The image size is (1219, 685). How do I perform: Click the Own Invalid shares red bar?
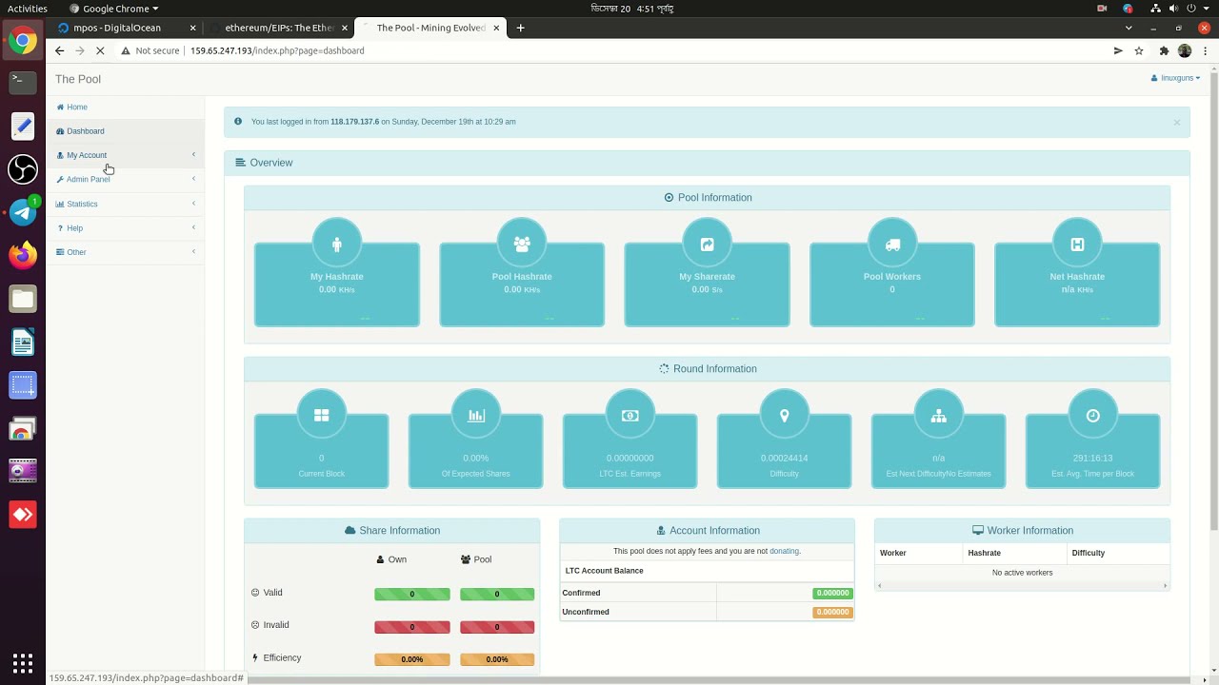[x=412, y=627]
